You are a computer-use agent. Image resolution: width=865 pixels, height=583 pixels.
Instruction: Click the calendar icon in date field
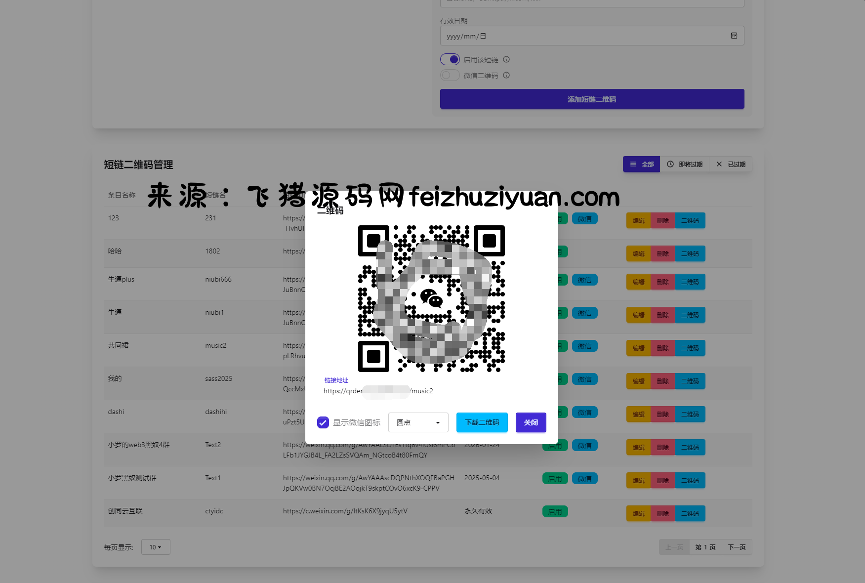point(734,36)
